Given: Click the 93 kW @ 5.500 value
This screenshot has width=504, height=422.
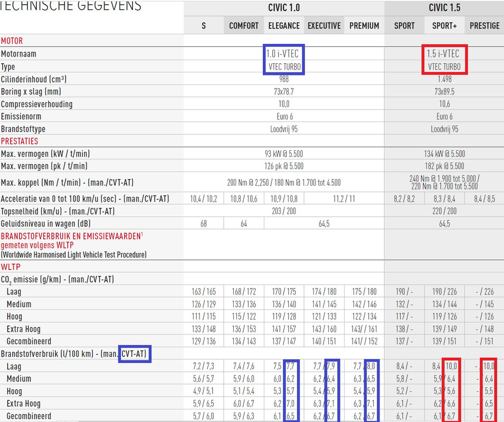Looking at the screenshot, I should point(284,154).
